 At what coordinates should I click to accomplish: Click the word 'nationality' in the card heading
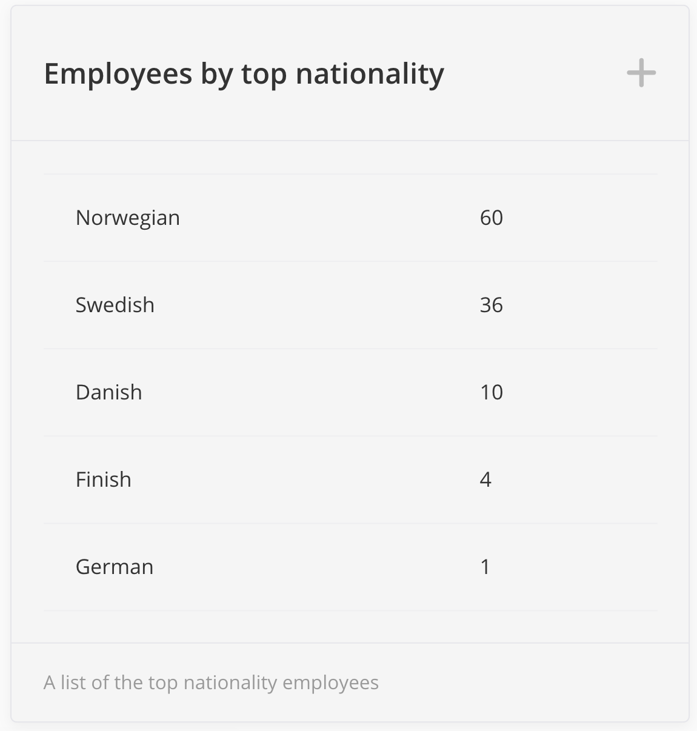pyautogui.click(x=370, y=74)
